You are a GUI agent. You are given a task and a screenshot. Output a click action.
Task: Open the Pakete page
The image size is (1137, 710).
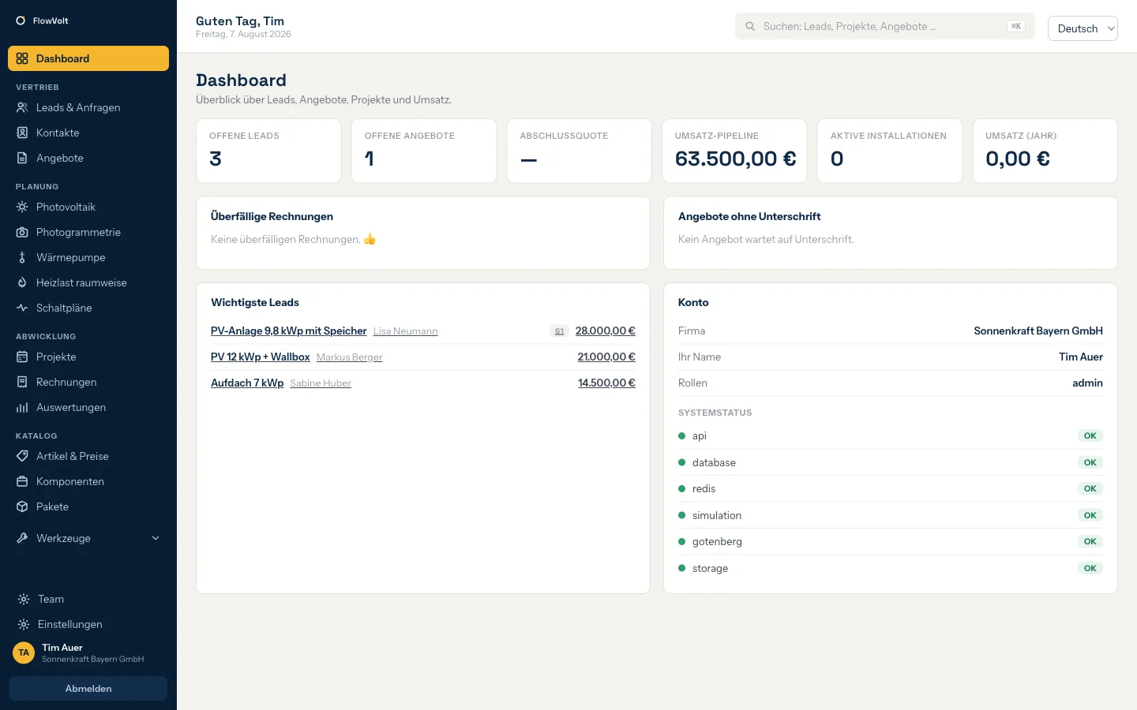tap(88, 506)
